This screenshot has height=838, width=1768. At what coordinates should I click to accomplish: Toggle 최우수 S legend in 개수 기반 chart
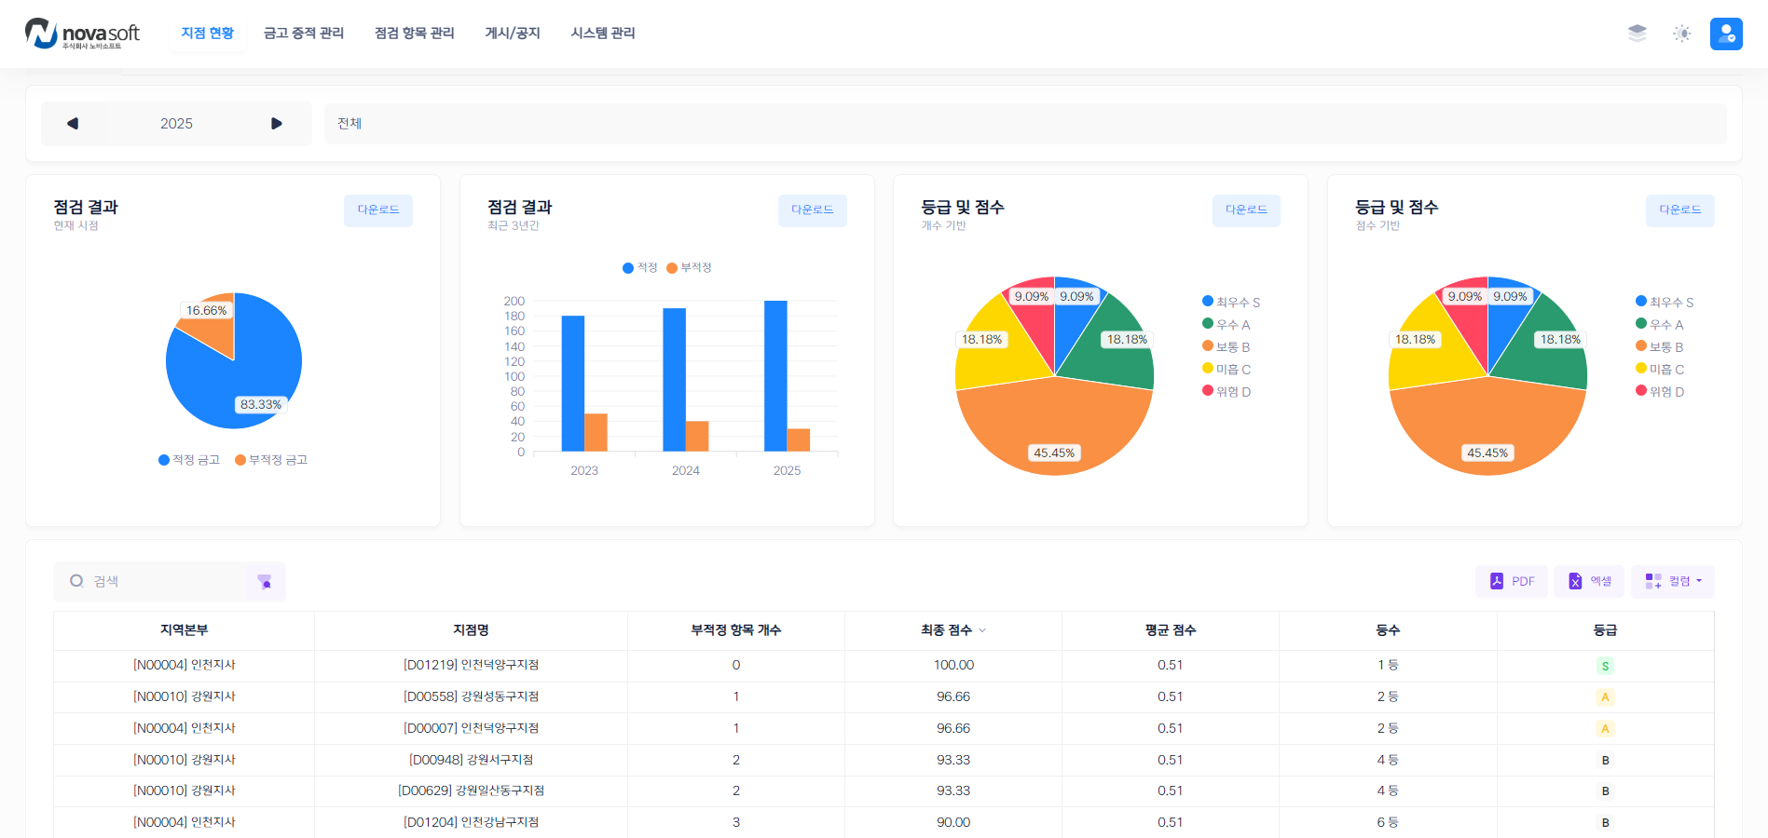tap(1230, 303)
